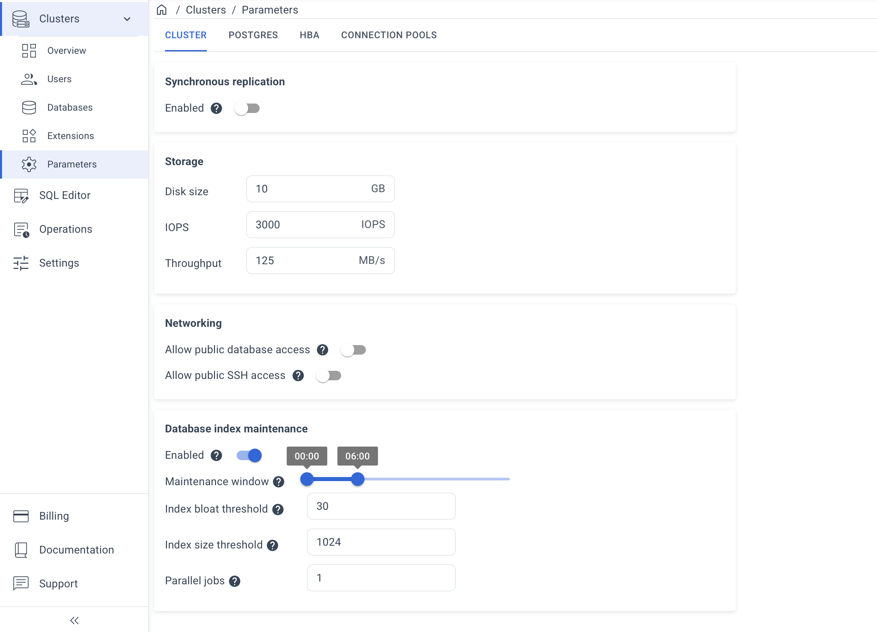Click the IOPS input field
The image size is (877, 632).
pyautogui.click(x=320, y=225)
